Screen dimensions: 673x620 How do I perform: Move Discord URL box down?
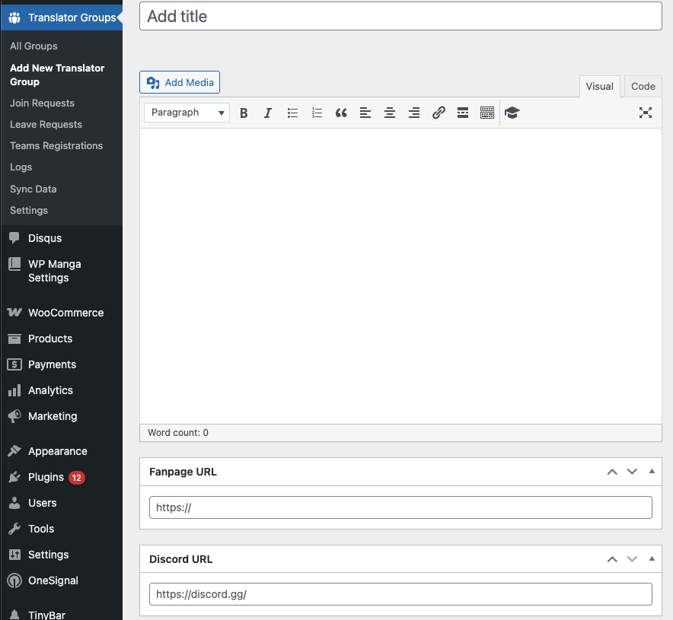(x=632, y=559)
